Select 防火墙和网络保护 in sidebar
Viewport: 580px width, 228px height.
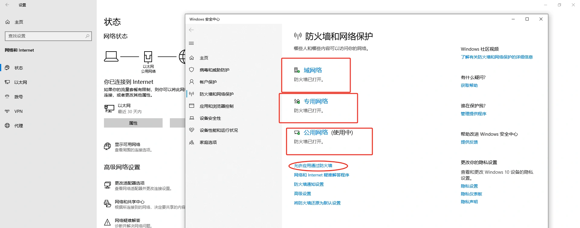coord(217,94)
